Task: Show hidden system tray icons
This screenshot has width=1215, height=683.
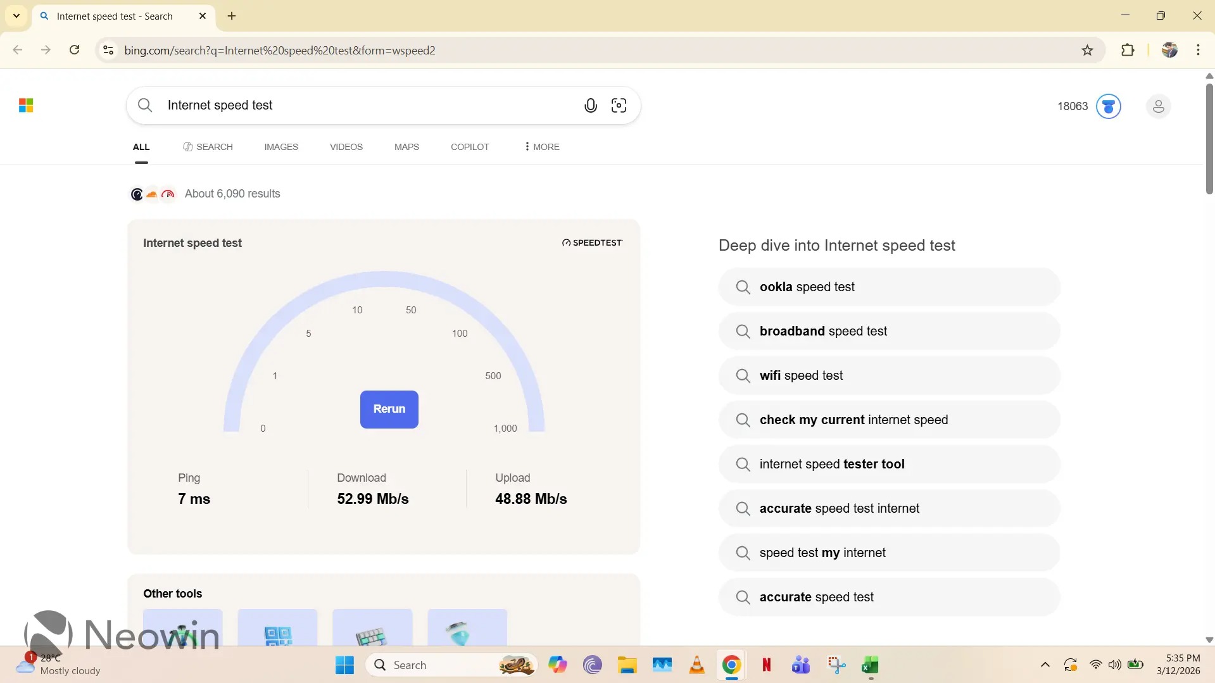Action: (x=1045, y=665)
